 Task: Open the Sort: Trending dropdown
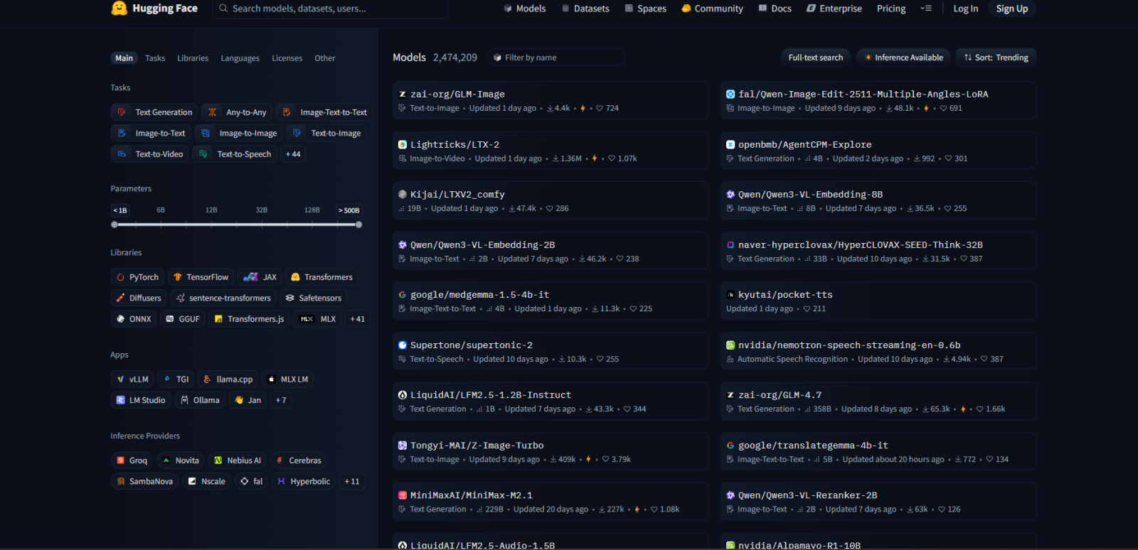[x=995, y=58]
